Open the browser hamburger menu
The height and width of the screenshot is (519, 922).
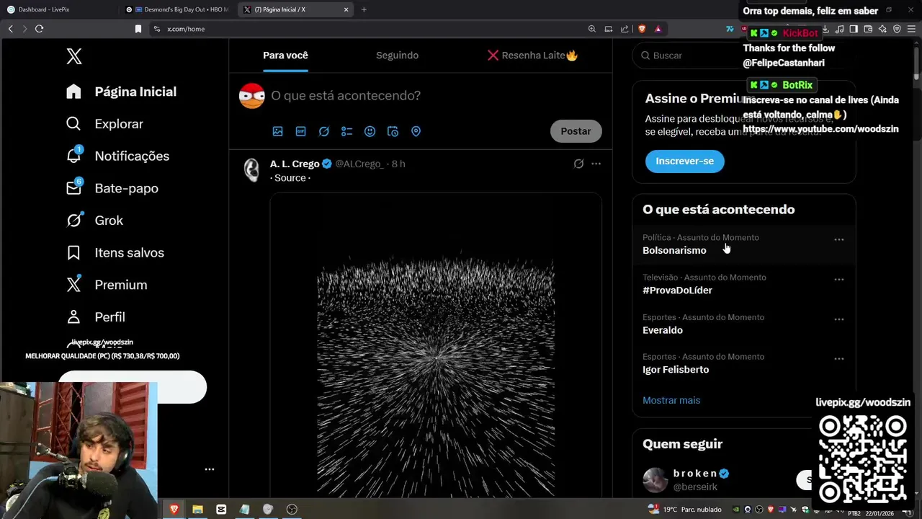tap(911, 29)
